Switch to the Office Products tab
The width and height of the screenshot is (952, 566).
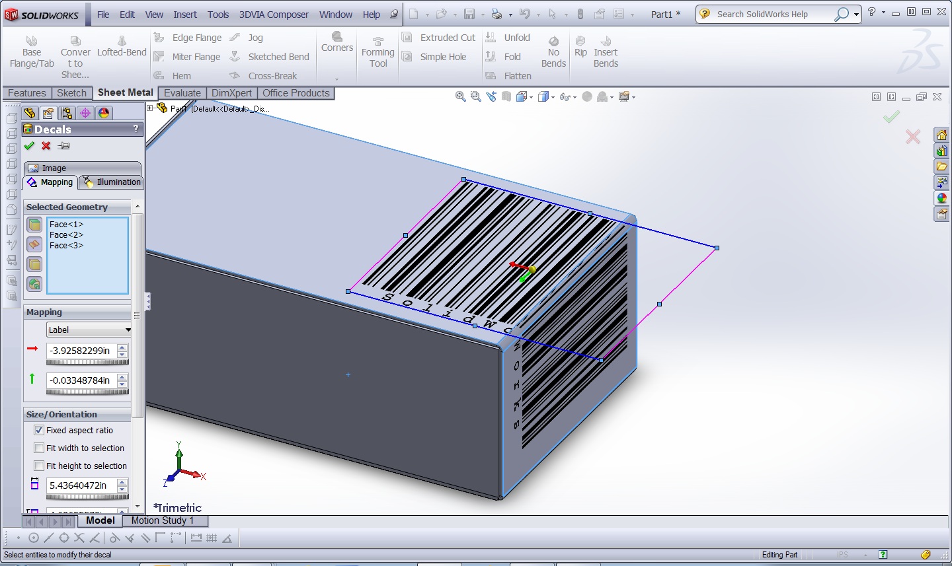pyautogui.click(x=296, y=93)
